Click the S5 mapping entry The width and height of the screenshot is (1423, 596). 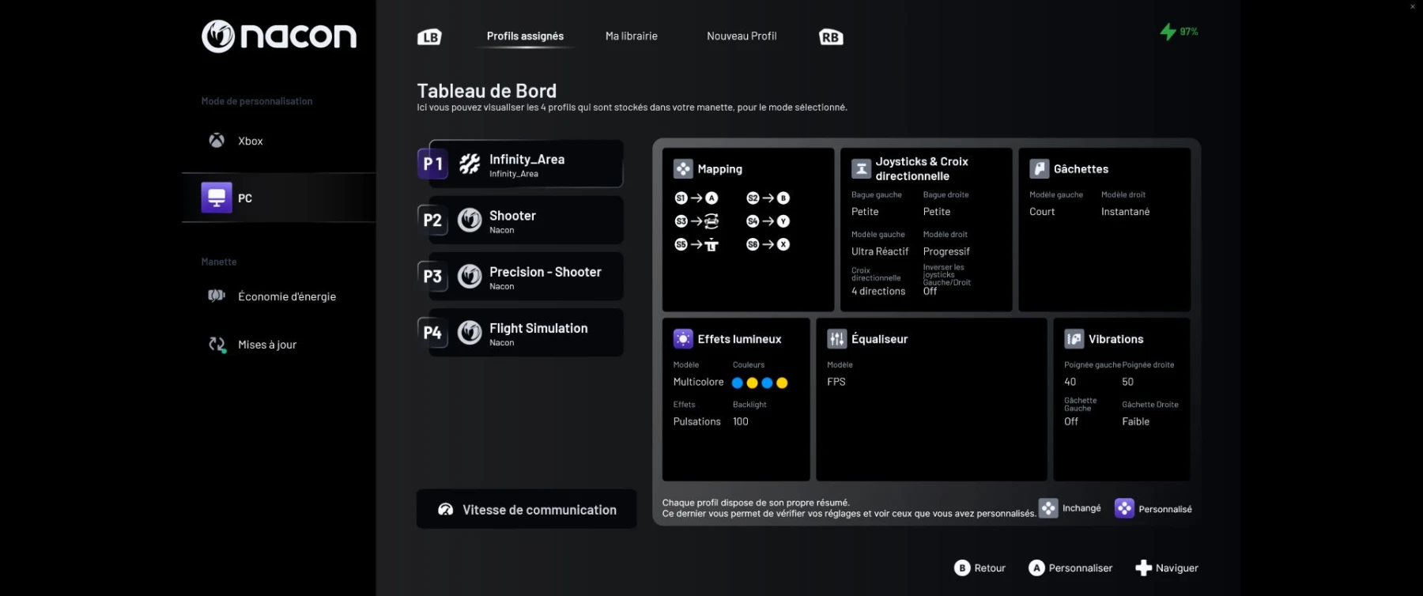tap(696, 244)
